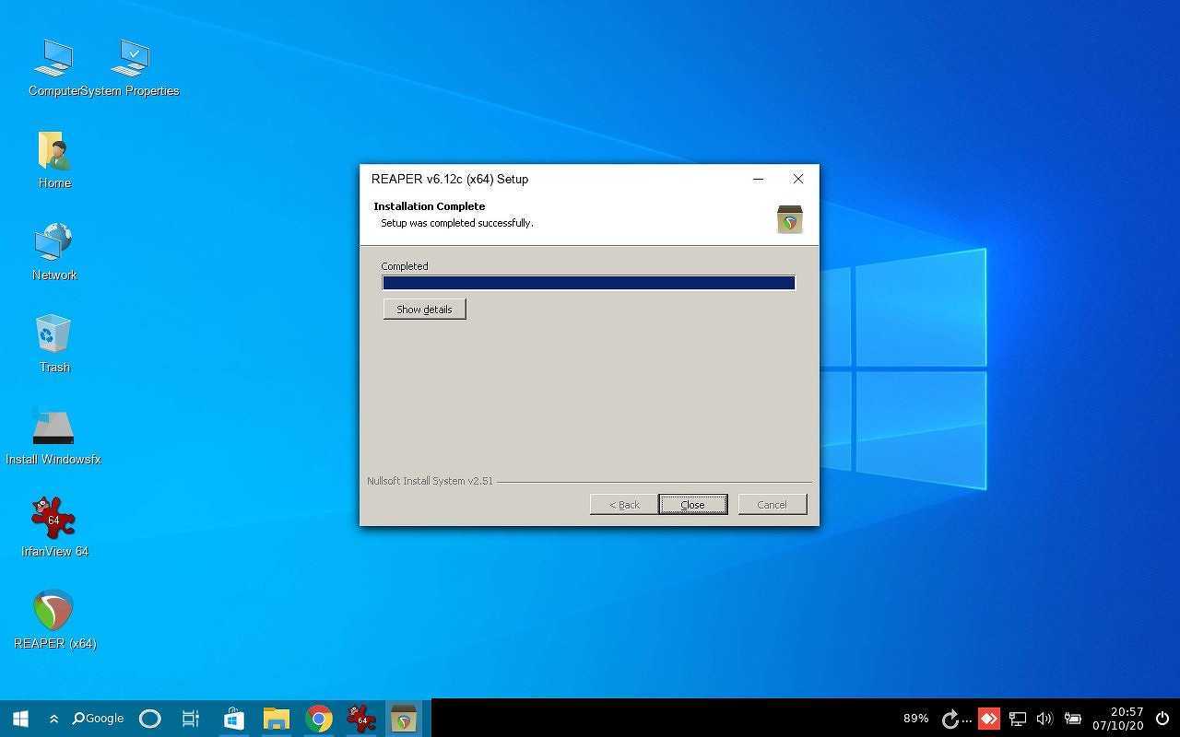Screen dimensions: 1180x737
Task: Click the clock showing 20:57
Action: [x=1117, y=719]
